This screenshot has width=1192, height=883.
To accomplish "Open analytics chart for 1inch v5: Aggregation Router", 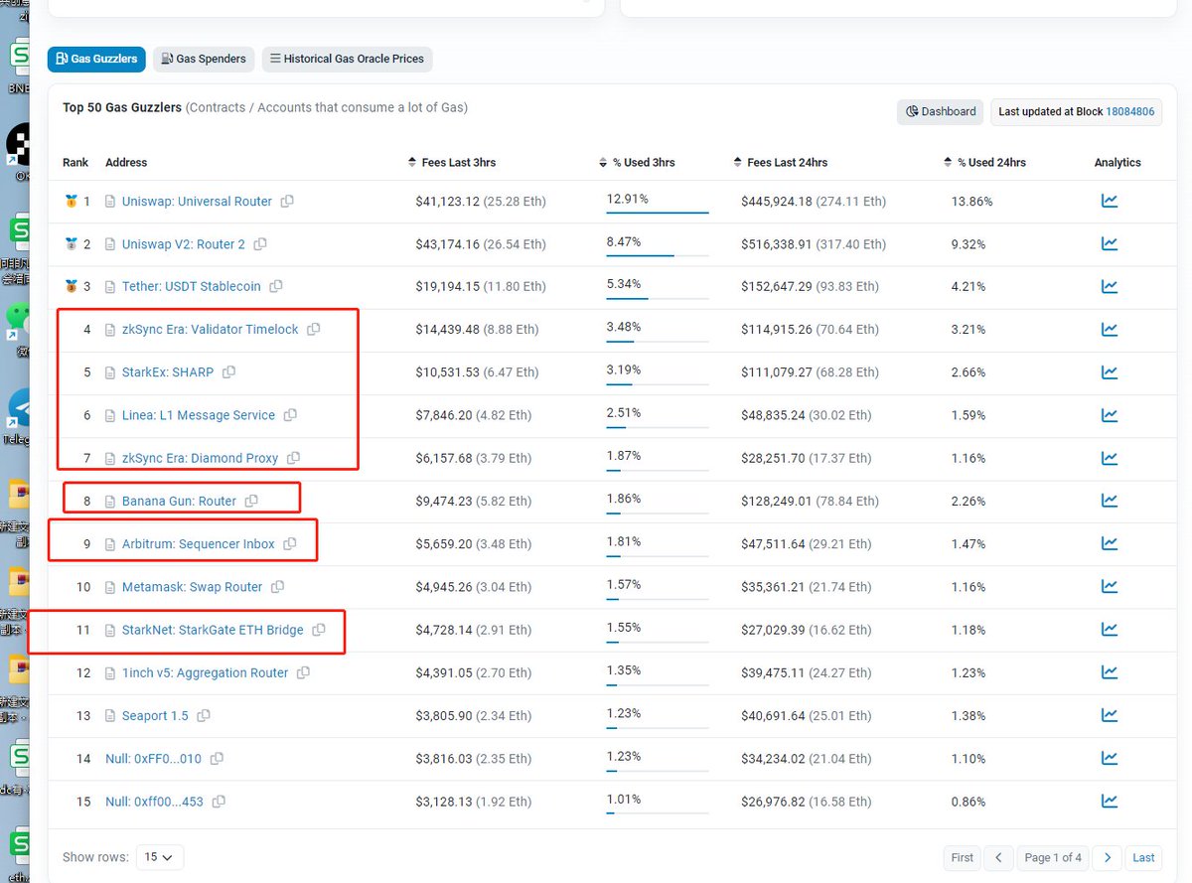I will coord(1110,671).
